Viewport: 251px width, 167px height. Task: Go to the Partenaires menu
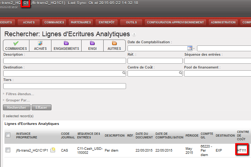click(81, 22)
